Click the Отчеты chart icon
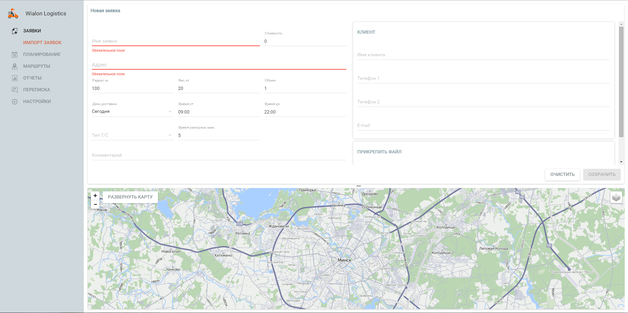 coord(15,78)
